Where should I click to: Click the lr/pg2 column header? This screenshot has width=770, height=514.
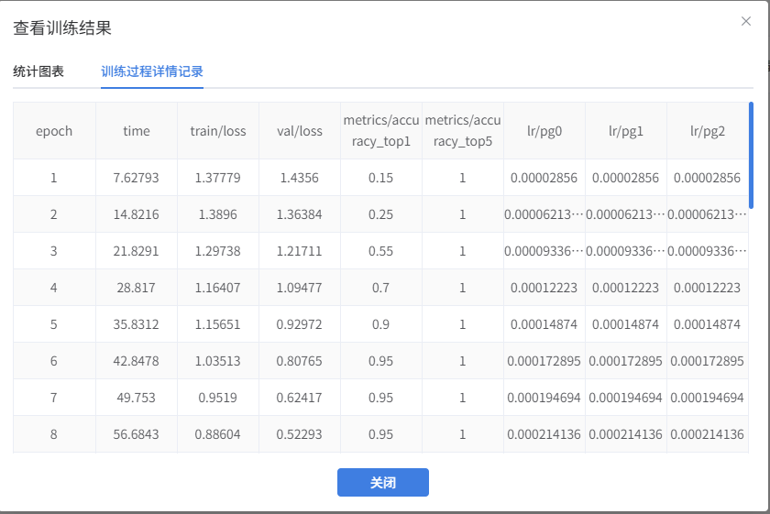[x=707, y=131]
